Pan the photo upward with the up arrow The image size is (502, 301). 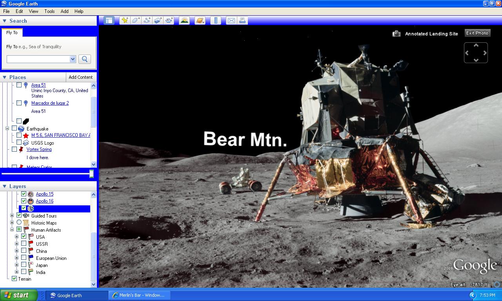[476, 45]
